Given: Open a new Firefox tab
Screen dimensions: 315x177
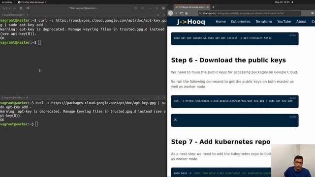Looking at the screenshot, I should click(x=213, y=7).
